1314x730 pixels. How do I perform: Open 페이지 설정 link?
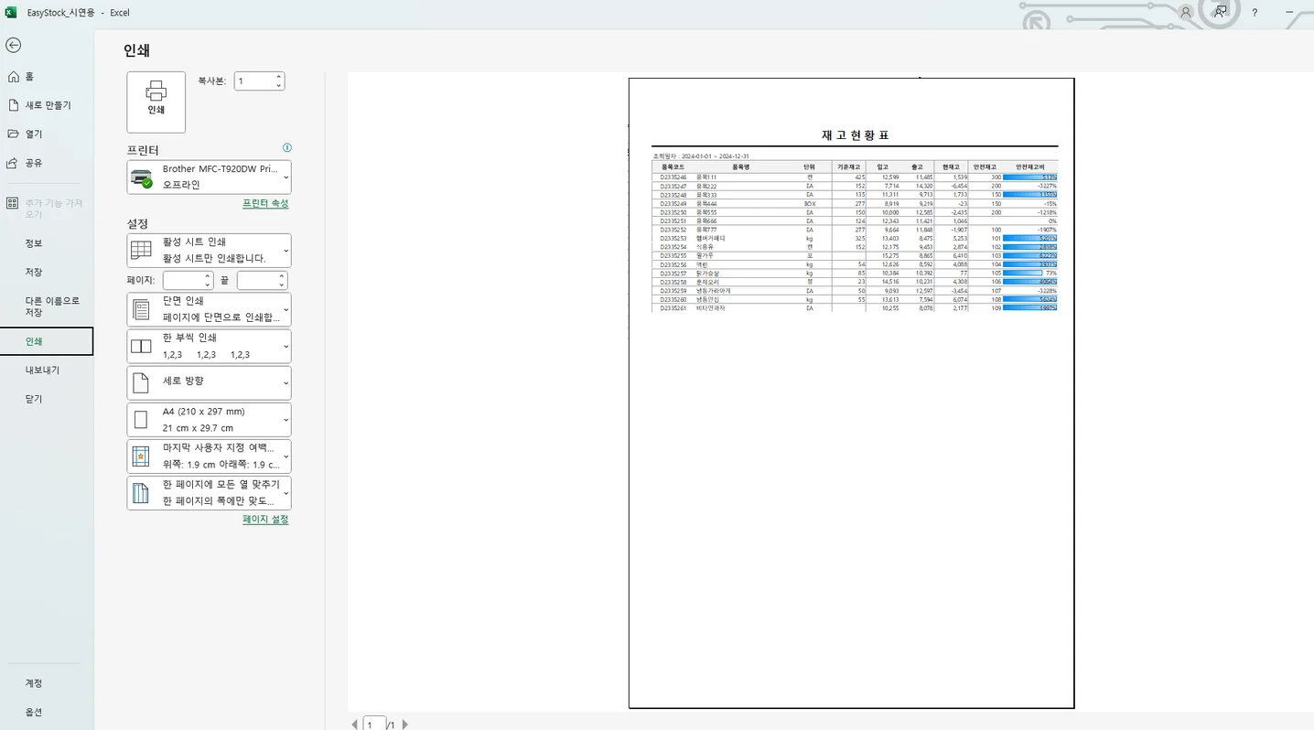click(265, 519)
